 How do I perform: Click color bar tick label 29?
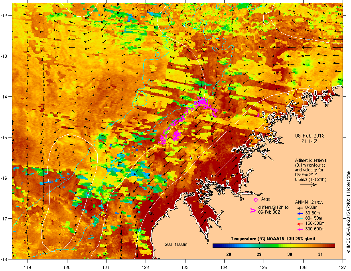point(259,254)
